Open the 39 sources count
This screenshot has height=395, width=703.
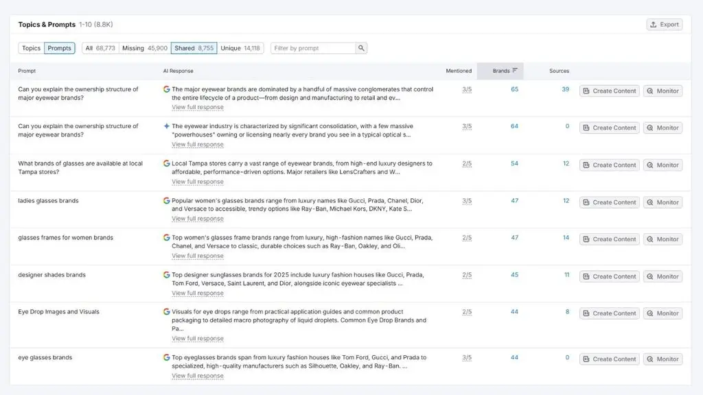pyautogui.click(x=566, y=89)
